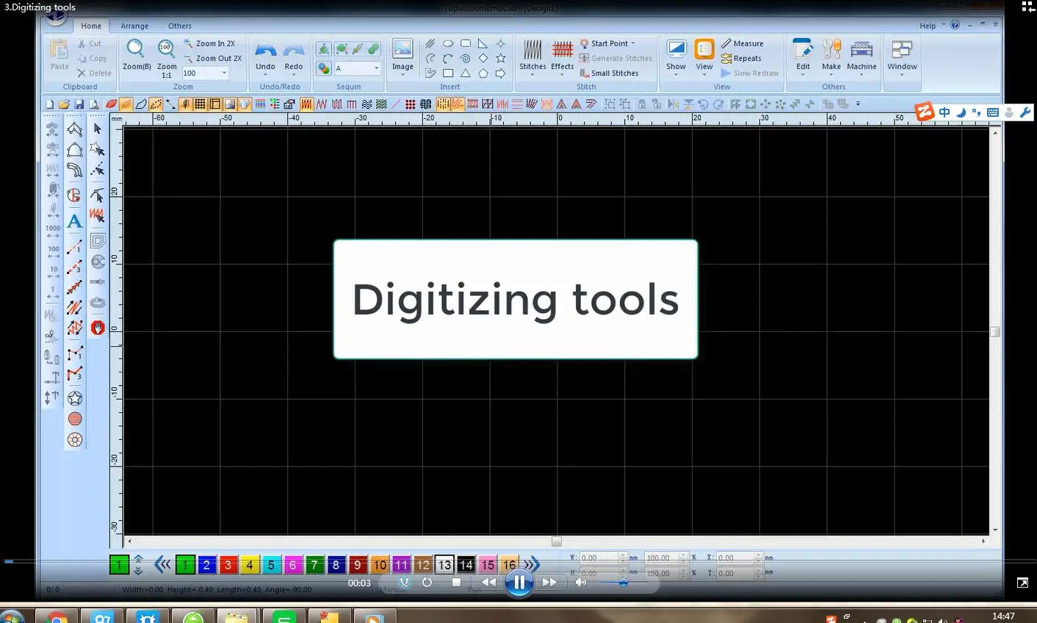Viewport: 1037px width, 623px height.
Task: Open the Stitches tool
Action: [x=532, y=57]
